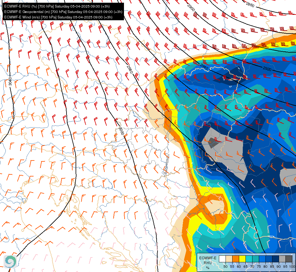Select the beige 50–55% legend swatch
The image size is (296, 272).
[x=229, y=259]
